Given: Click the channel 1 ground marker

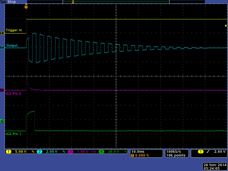Looking at the screenshot, I should pyautogui.click(x=2, y=33).
